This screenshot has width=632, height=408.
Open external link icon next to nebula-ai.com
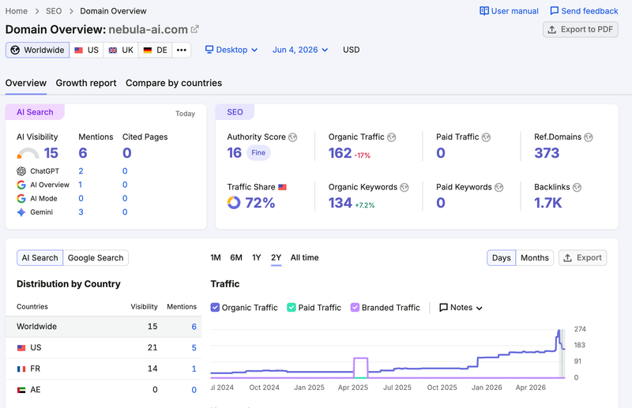pyautogui.click(x=195, y=29)
